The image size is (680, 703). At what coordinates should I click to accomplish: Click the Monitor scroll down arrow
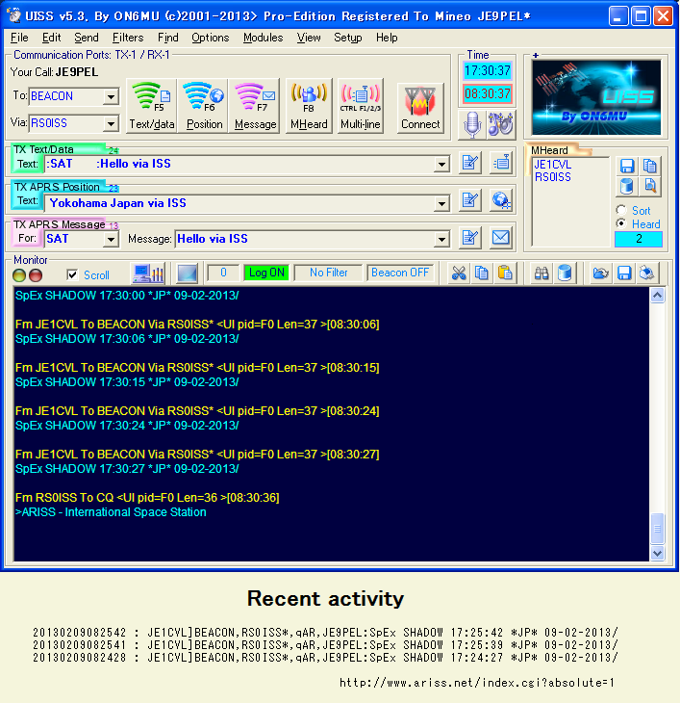click(657, 553)
